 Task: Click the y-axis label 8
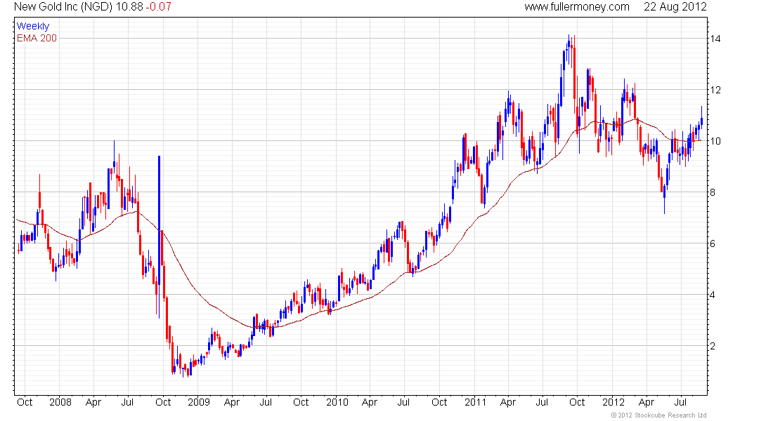click(x=713, y=192)
